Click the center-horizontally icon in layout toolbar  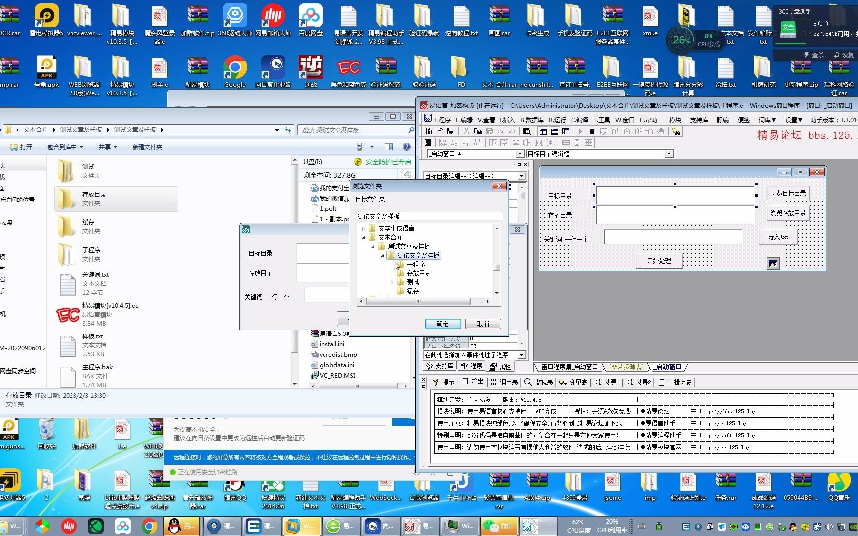click(x=493, y=143)
